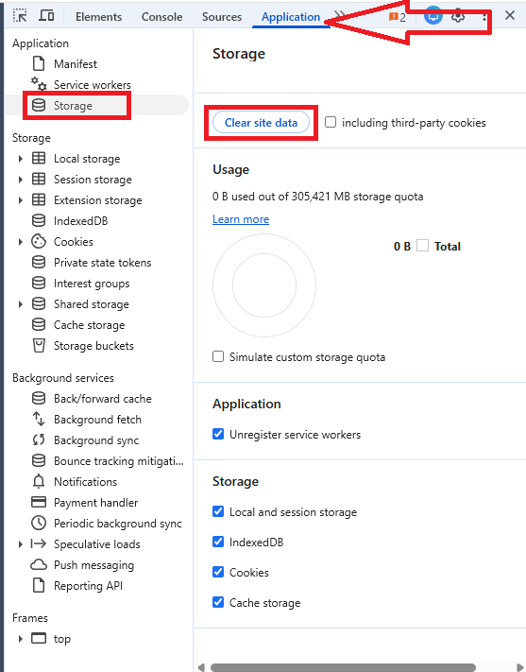This screenshot has height=672, width=526.
Task: Expand the top frame arrow
Action: point(20,639)
